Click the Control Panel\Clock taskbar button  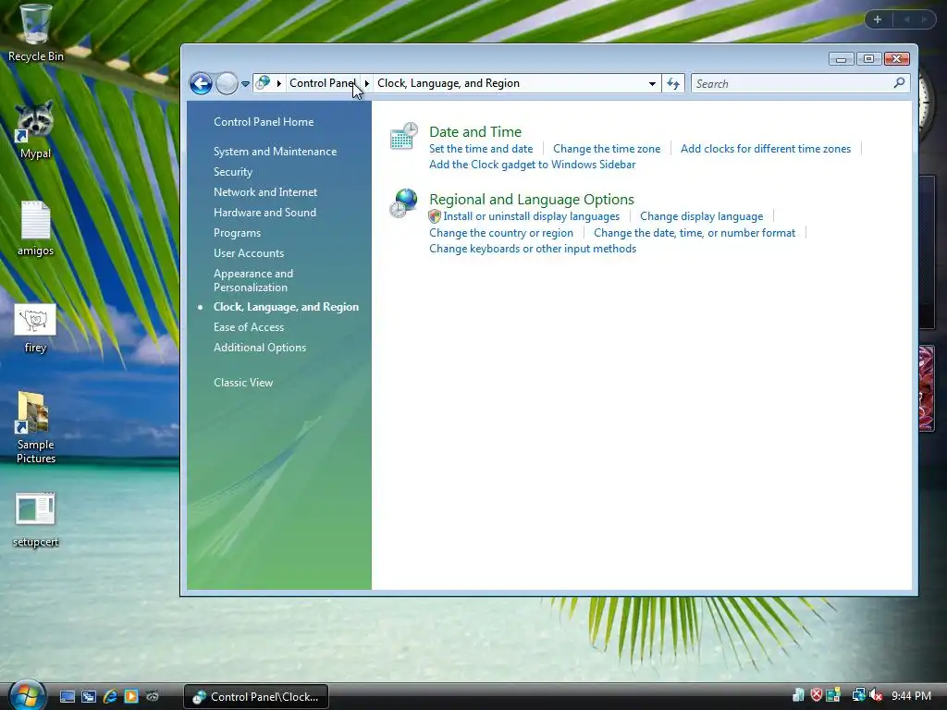pos(256,697)
